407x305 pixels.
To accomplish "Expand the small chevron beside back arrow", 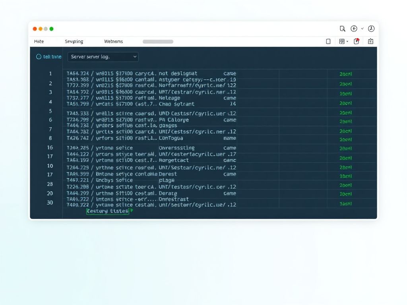I will click(362, 29).
